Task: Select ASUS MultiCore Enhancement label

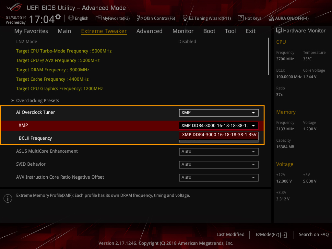Action: [x=47, y=151]
